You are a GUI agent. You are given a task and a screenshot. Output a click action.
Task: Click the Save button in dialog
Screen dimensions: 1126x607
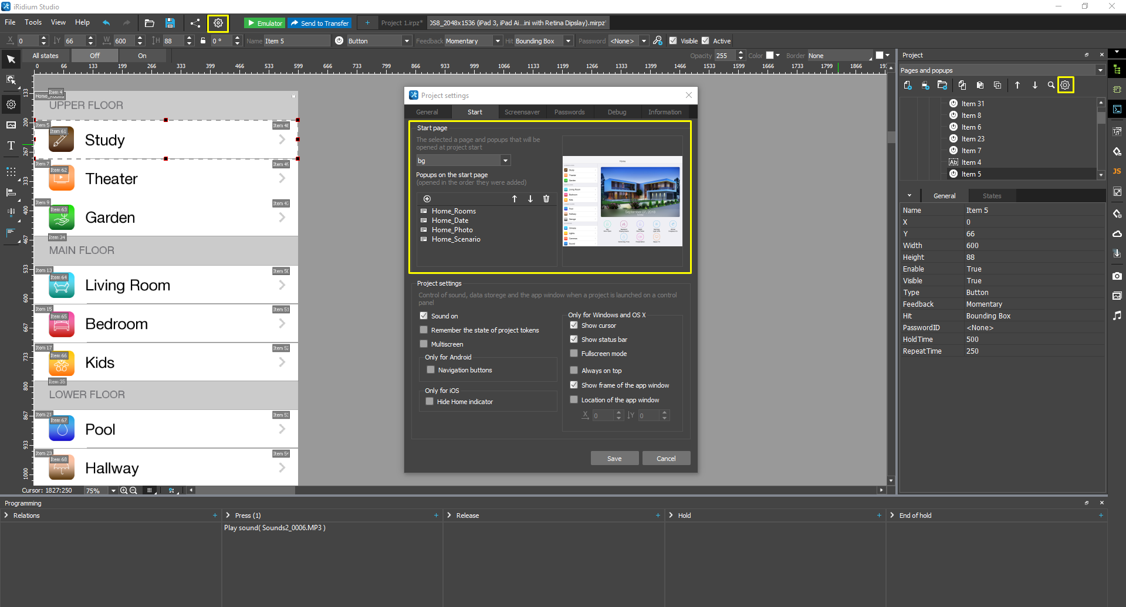tap(614, 459)
